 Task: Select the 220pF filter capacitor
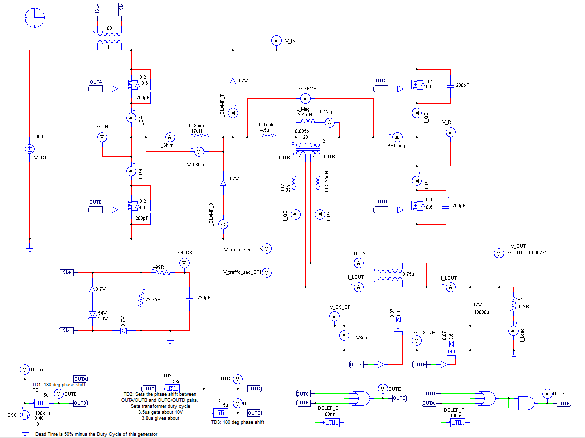pos(190,298)
